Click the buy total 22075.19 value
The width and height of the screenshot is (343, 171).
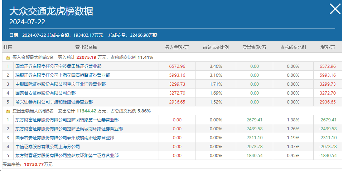coord(86,57)
